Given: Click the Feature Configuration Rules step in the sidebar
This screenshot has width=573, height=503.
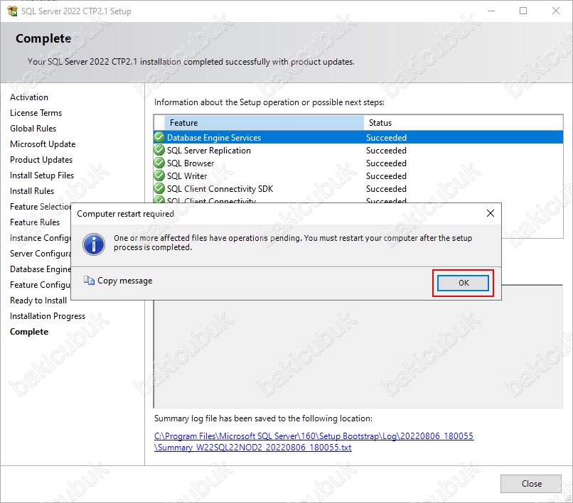Looking at the screenshot, I should pyautogui.click(x=41, y=285).
